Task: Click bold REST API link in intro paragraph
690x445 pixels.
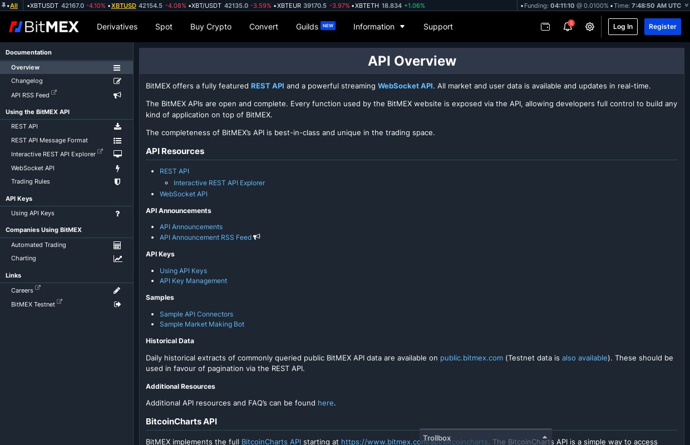Action: (268, 86)
